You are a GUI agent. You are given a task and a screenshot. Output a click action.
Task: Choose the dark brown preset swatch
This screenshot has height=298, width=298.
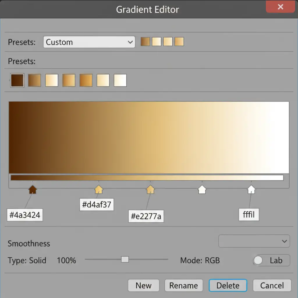tap(17, 80)
